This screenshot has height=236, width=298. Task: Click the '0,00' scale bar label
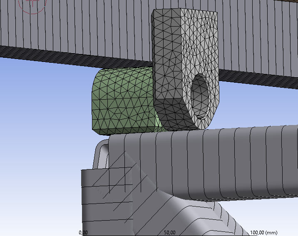tap(83, 232)
